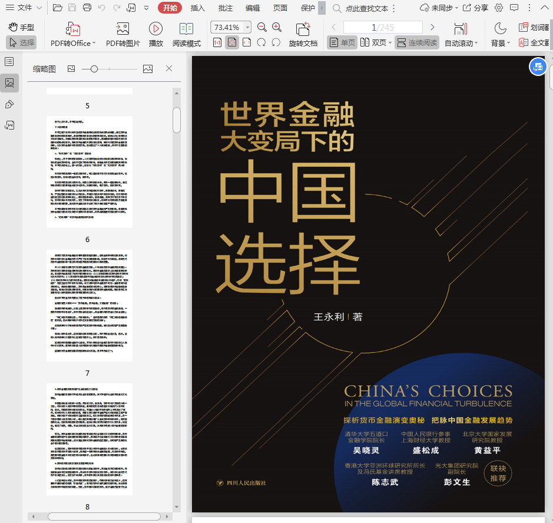Screen dimensions: 553x523
Task: Open the bottom sidebar Word-conversion panel icon
Action: pyautogui.click(x=9, y=125)
